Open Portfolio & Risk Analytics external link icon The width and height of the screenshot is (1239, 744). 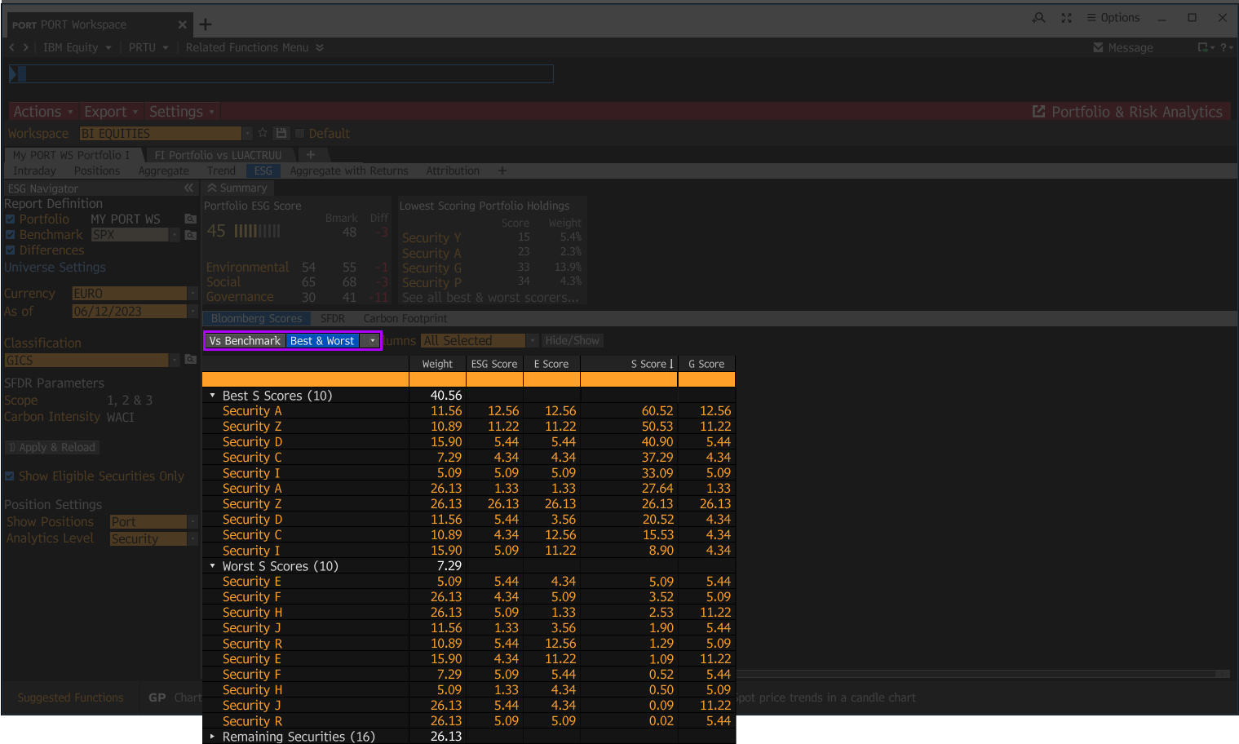point(1038,112)
